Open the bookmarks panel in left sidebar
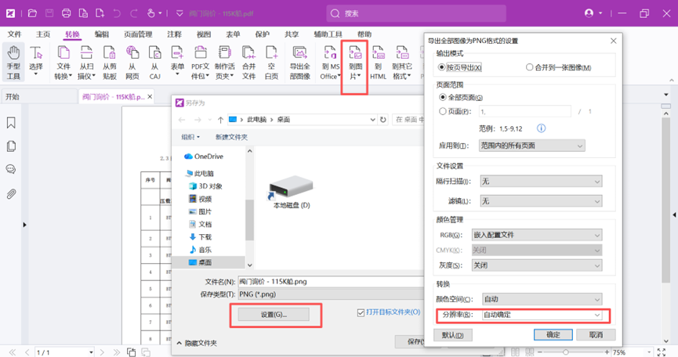Viewport: 678px width, 357px height. pyautogui.click(x=11, y=123)
